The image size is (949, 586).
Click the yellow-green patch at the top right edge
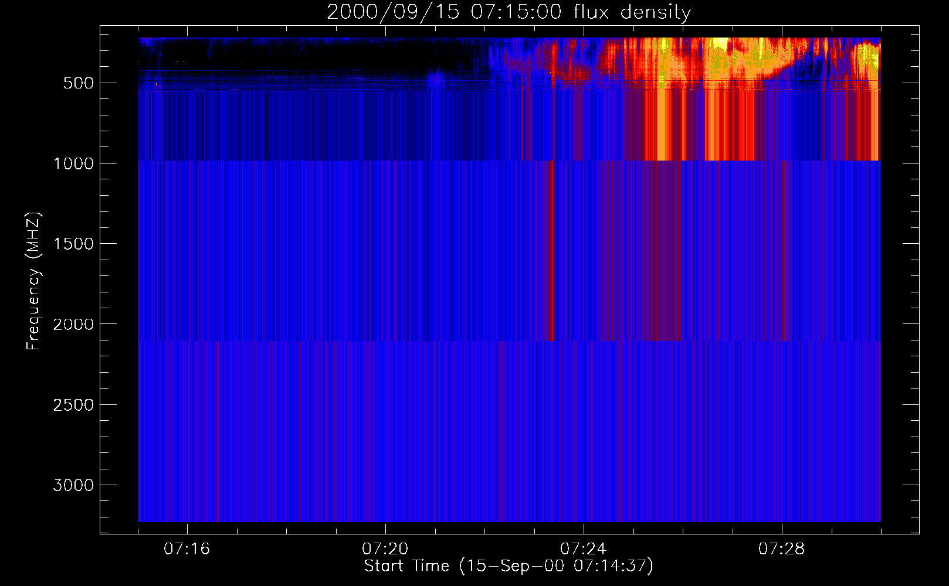pyautogui.click(x=867, y=57)
